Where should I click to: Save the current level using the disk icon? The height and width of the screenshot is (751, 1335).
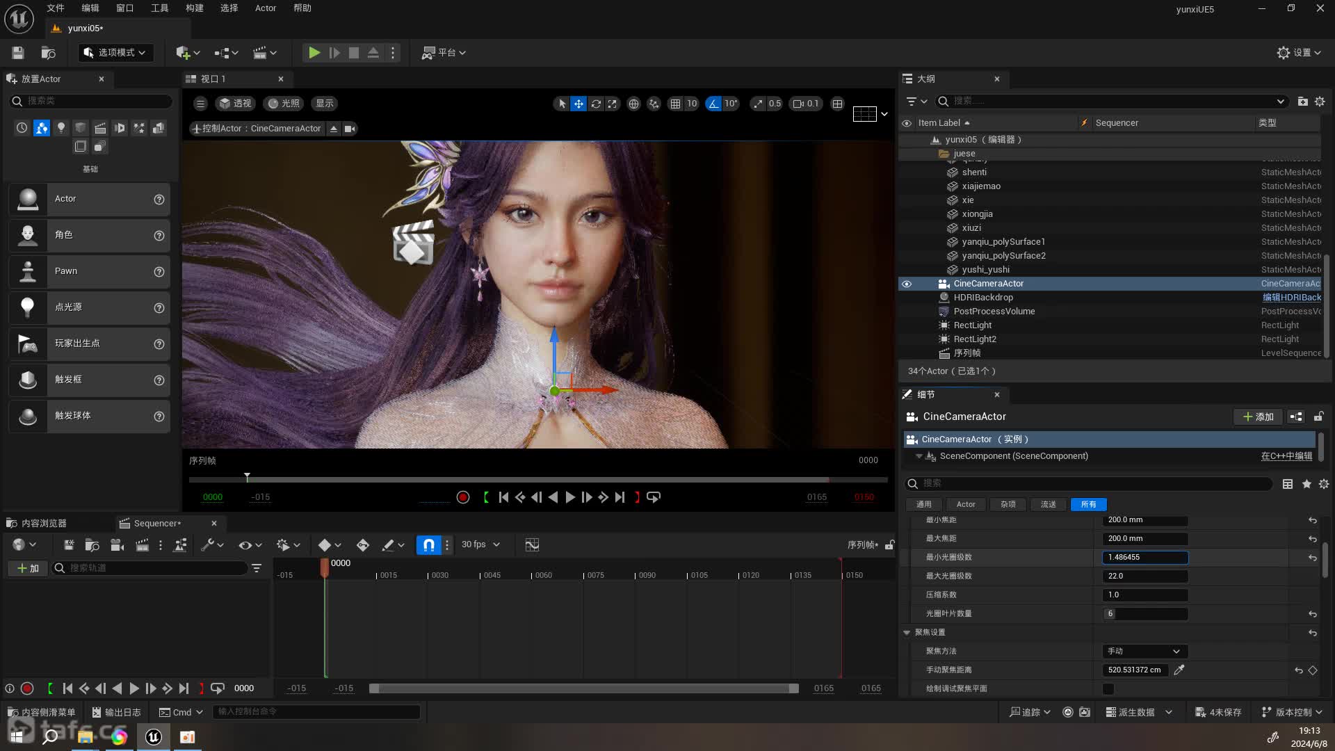coord(18,53)
